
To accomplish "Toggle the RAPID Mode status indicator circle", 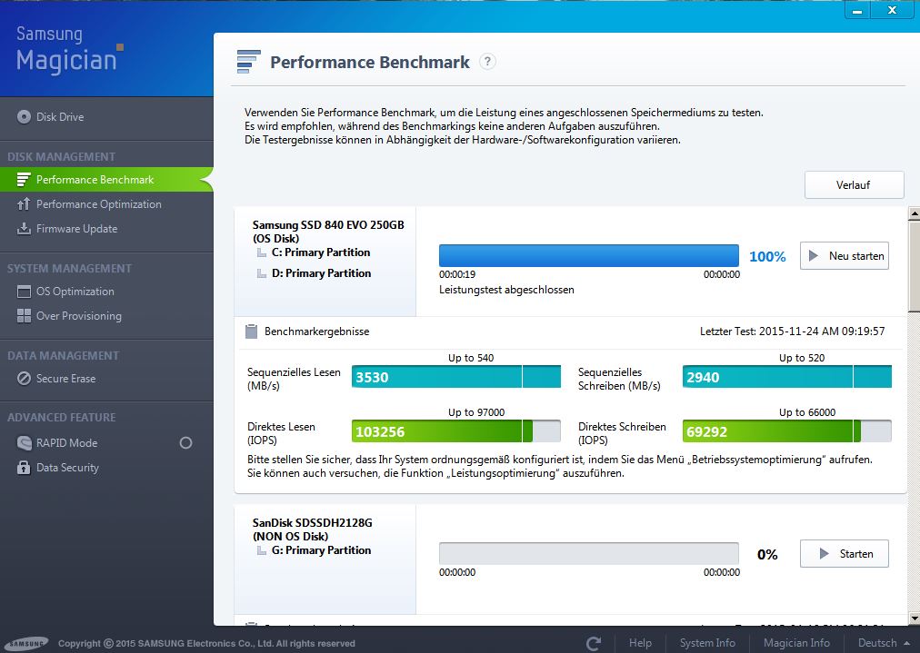I will click(186, 443).
